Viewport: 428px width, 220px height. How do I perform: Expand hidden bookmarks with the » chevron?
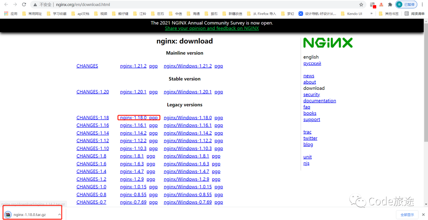(x=371, y=13)
